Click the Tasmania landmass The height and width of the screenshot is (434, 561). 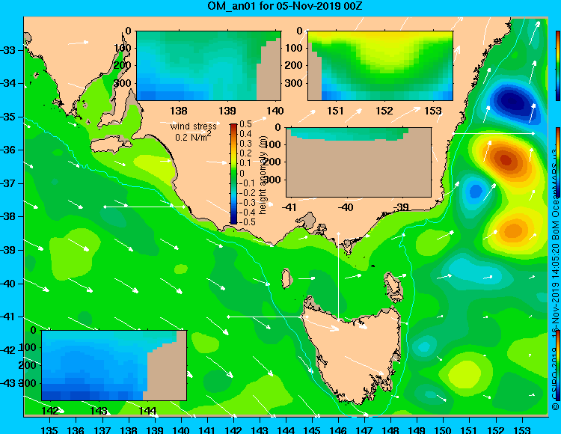355,352
